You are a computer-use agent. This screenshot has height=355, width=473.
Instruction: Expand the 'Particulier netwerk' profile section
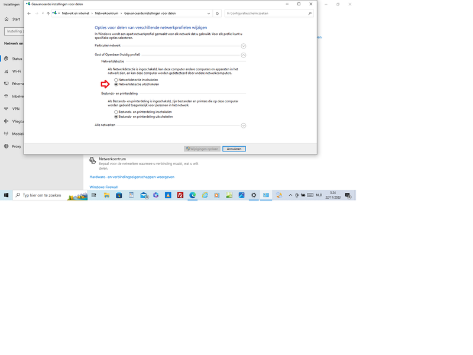[243, 46]
